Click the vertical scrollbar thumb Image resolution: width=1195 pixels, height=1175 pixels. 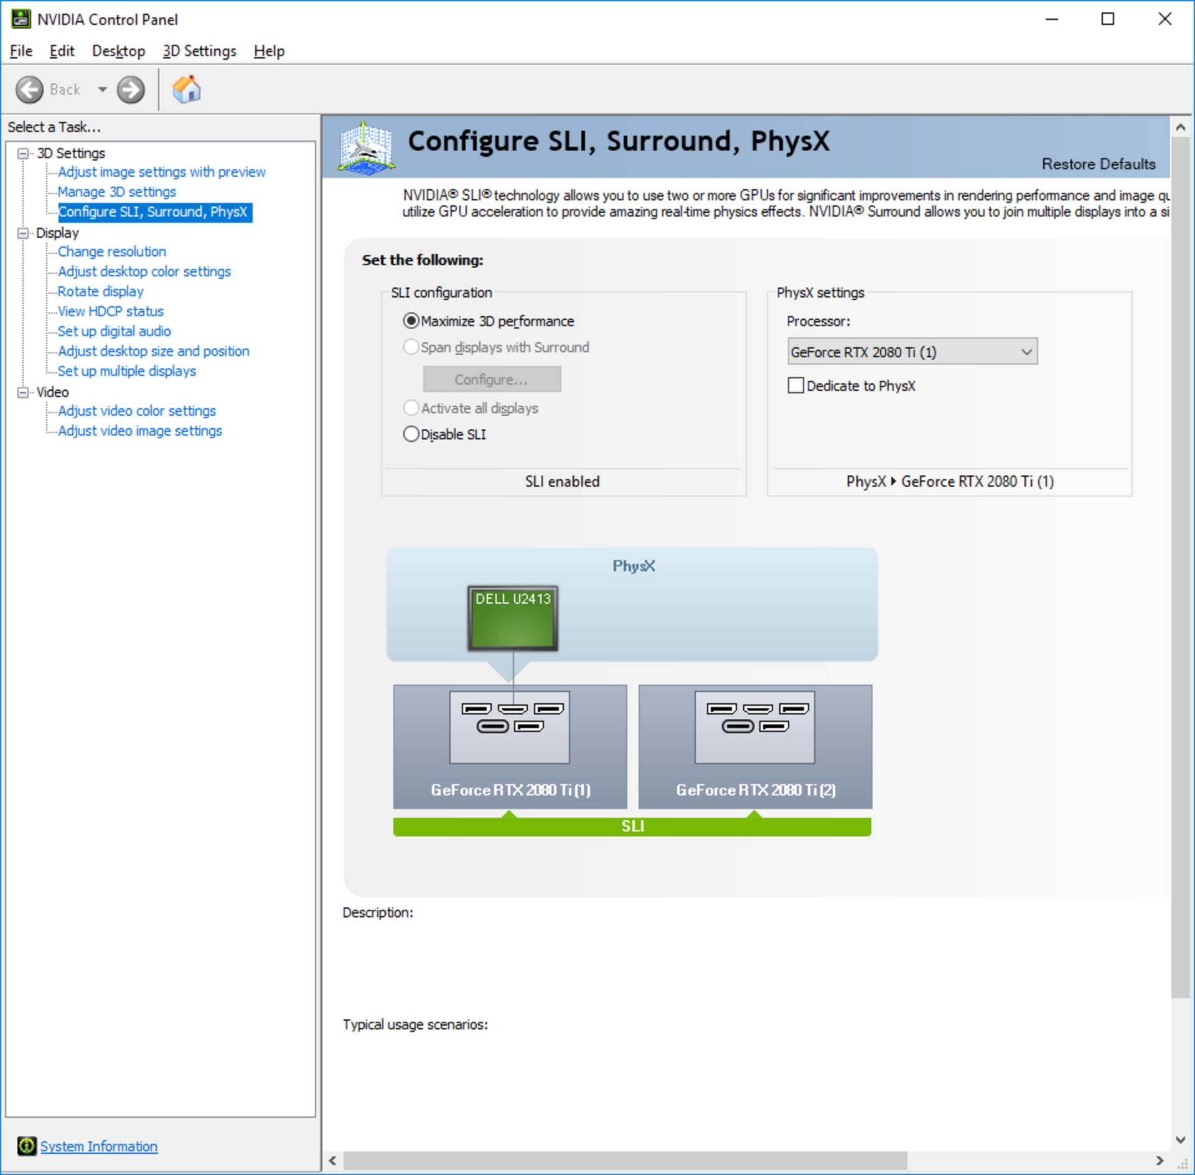point(1180,568)
